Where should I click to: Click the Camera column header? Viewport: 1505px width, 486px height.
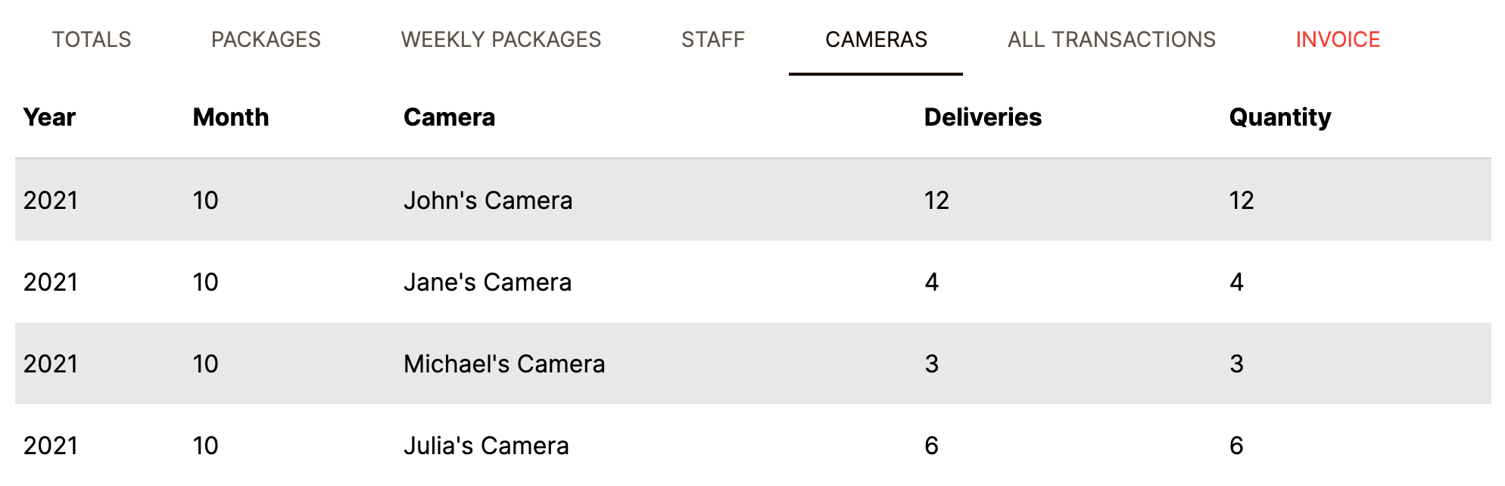tap(449, 117)
